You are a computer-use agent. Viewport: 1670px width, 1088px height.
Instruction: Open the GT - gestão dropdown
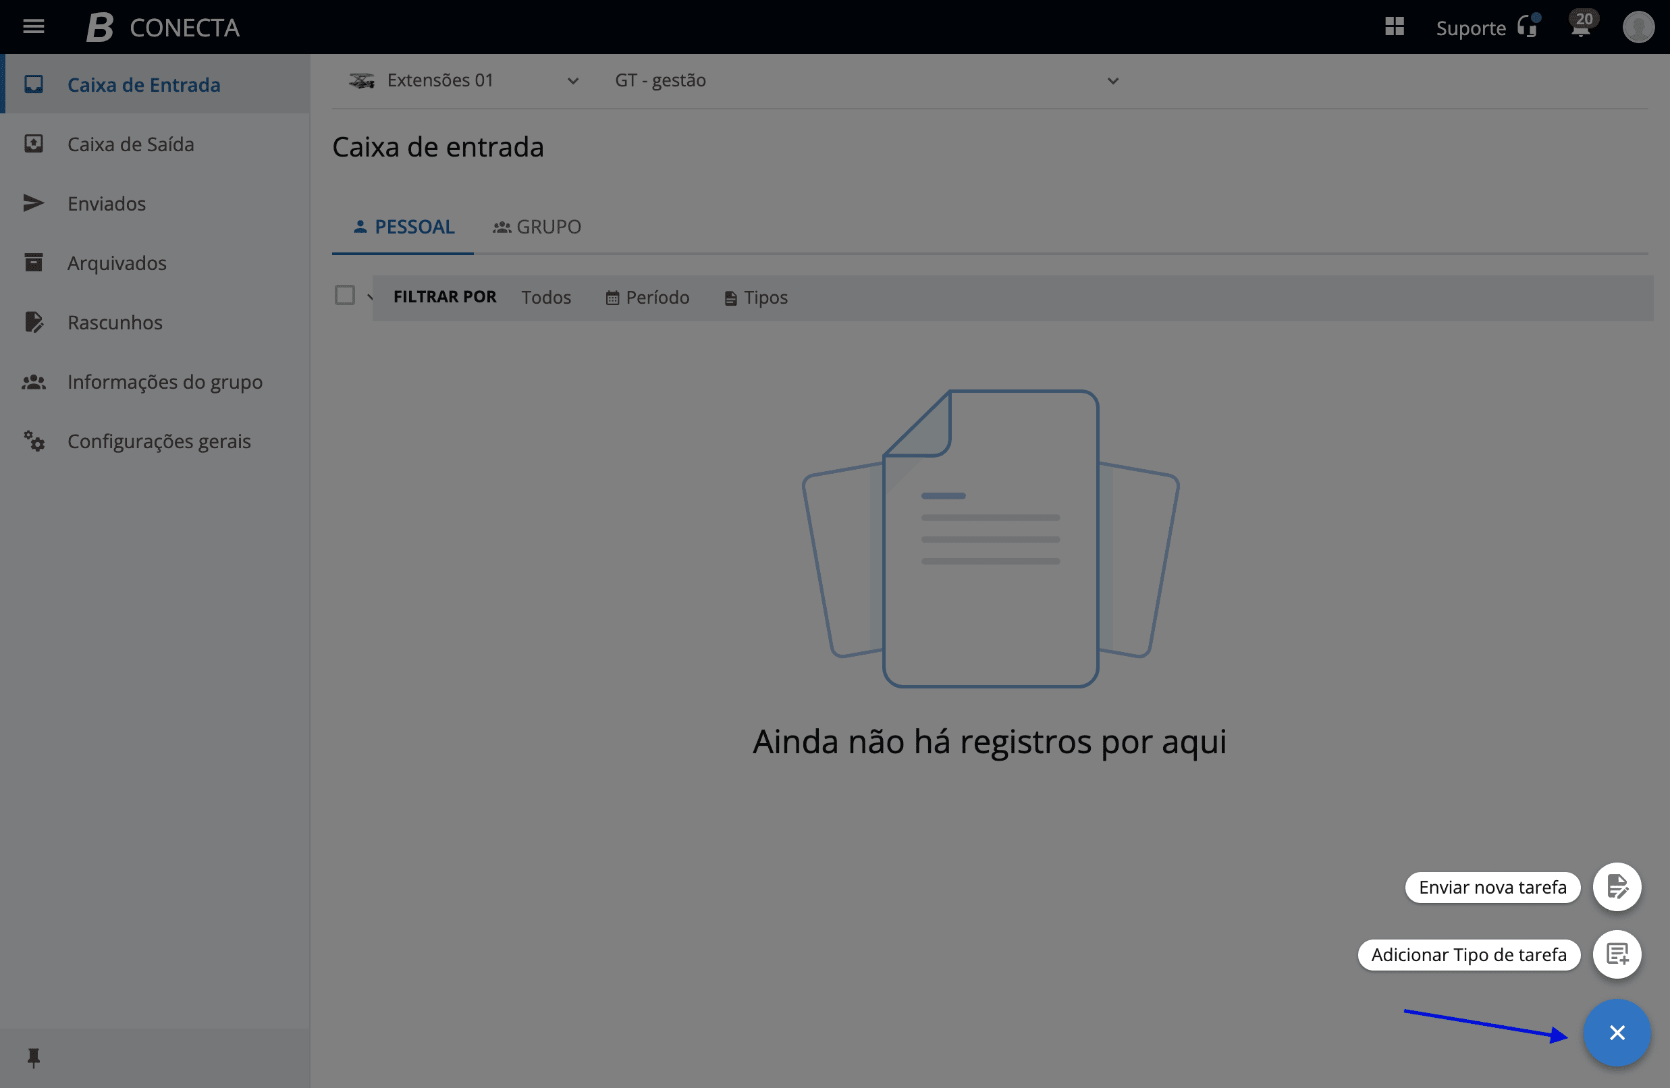866,81
